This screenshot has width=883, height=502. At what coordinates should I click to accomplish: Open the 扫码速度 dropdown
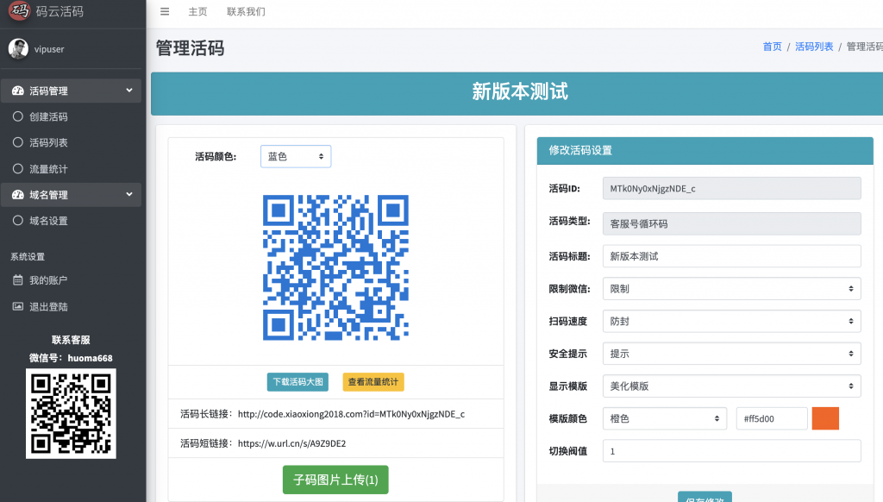(x=731, y=321)
